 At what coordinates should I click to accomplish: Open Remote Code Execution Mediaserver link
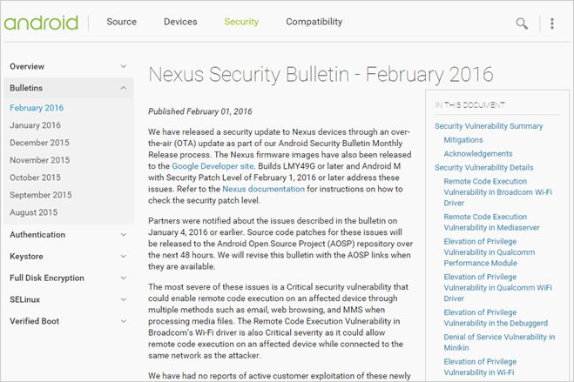coord(491,222)
